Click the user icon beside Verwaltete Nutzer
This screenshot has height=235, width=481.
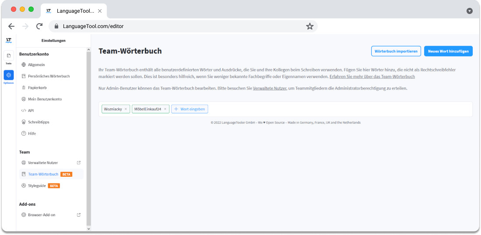(24, 163)
